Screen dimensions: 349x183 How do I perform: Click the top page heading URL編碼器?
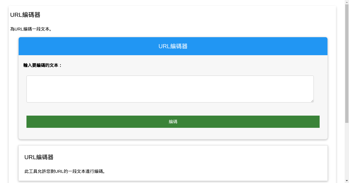25,15
